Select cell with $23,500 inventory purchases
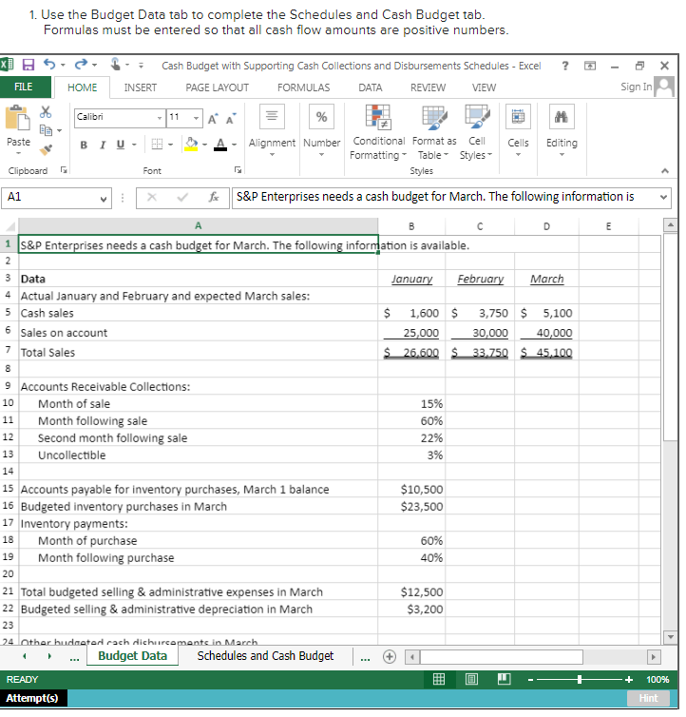The image size is (686, 717). point(411,507)
